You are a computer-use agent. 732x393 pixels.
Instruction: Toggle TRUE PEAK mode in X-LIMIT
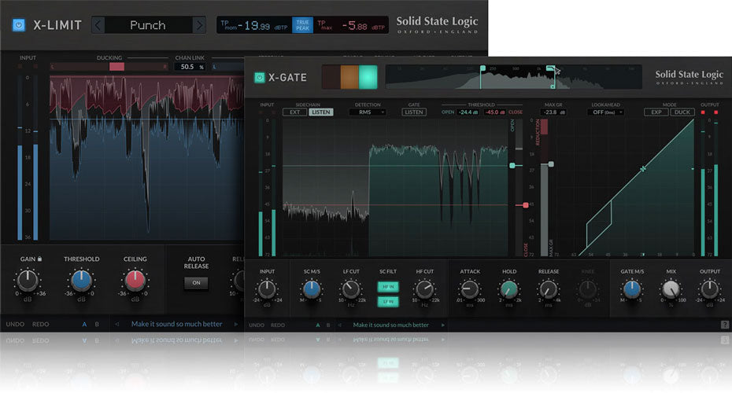click(x=302, y=24)
